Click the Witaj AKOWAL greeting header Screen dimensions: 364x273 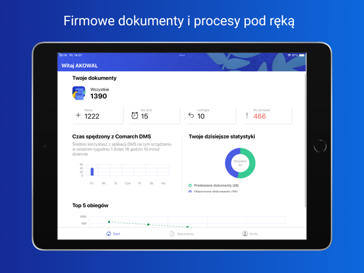click(x=80, y=66)
